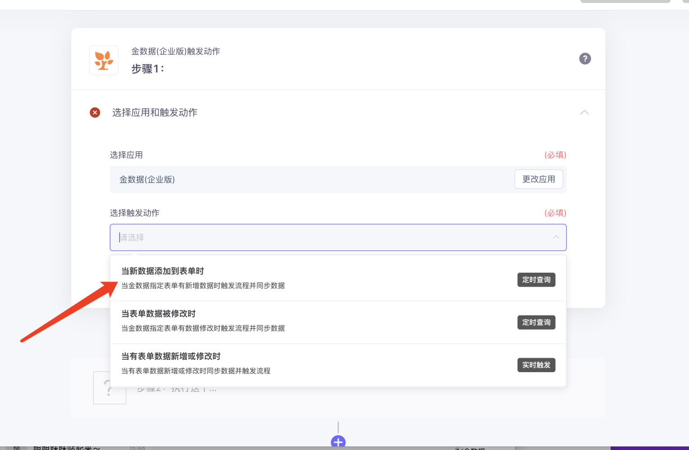Open the help question mark icon
This screenshot has width=689, height=450.
point(585,58)
